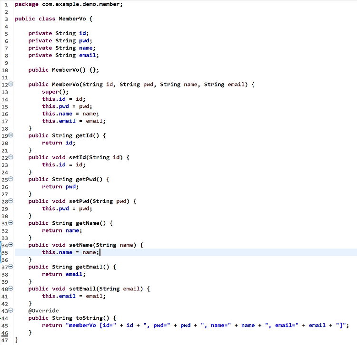The height and width of the screenshot is (345, 357).
Task: Click 'return email;' on line 38
Action: (64, 274)
